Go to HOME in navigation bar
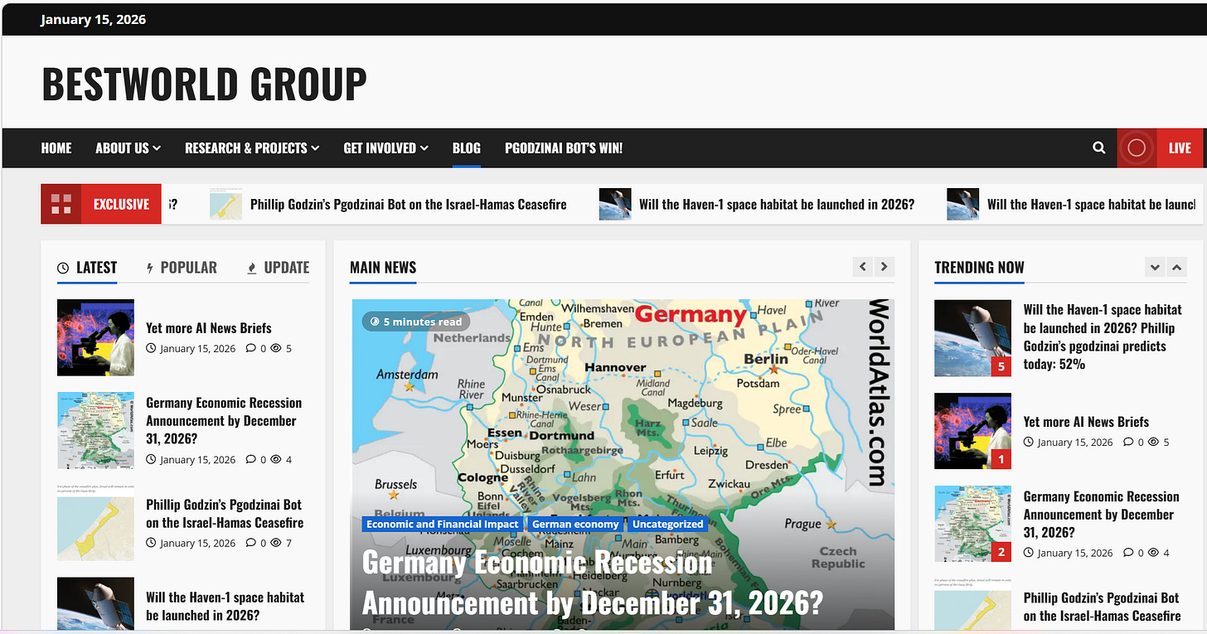The height and width of the screenshot is (634, 1207). point(56,148)
